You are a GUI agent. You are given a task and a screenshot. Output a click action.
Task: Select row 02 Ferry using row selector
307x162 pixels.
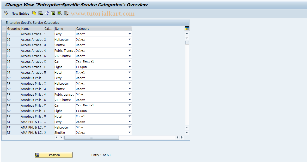(x=4, y=34)
